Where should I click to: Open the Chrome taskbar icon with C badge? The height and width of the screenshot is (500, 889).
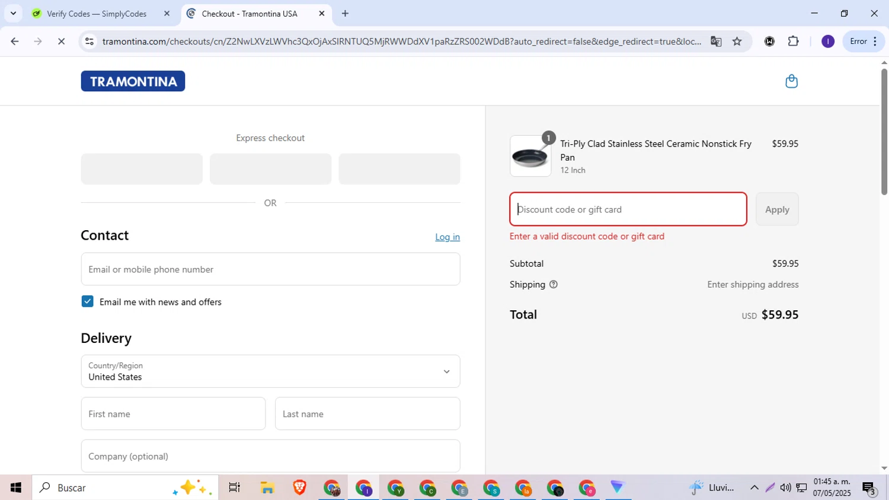tap(427, 488)
